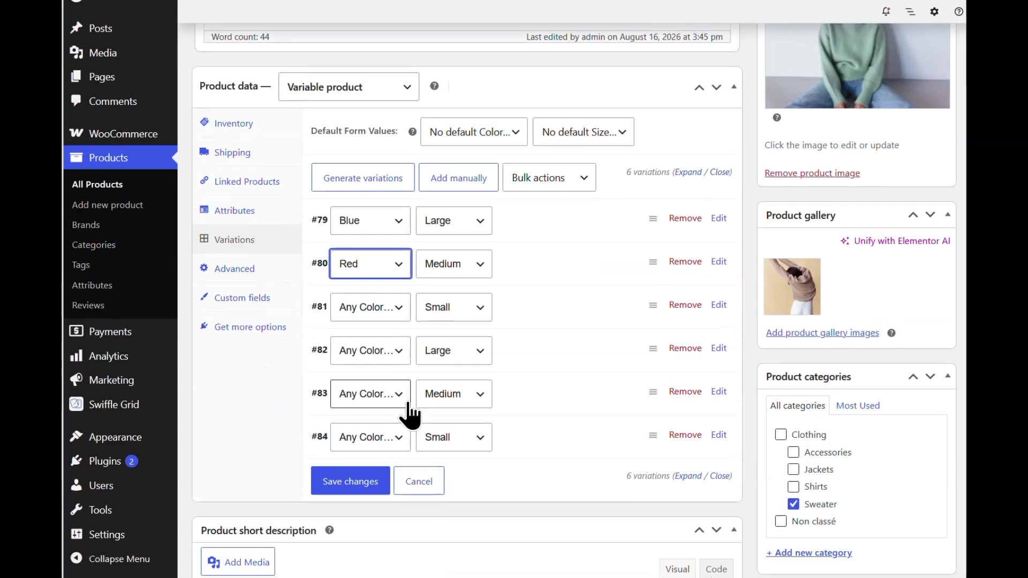This screenshot has height=578, width=1028.
Task: Click the Marketing megaphone icon
Action: pos(76,380)
